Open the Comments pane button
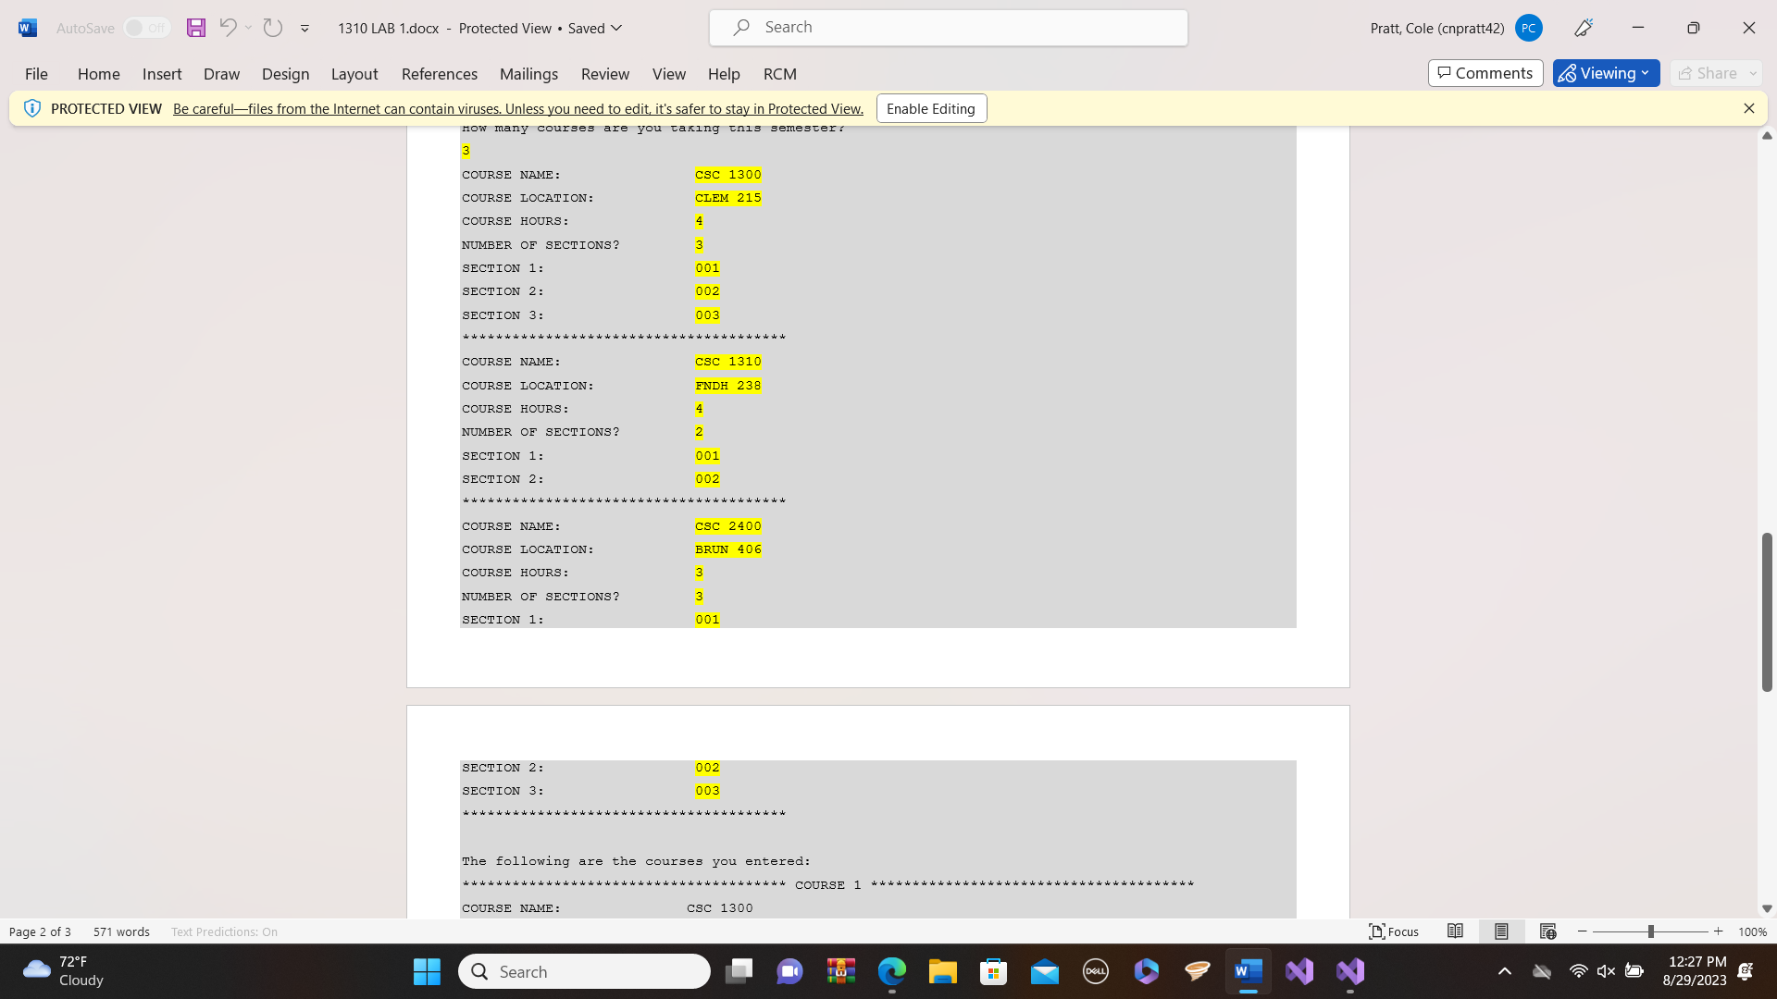 click(1485, 73)
